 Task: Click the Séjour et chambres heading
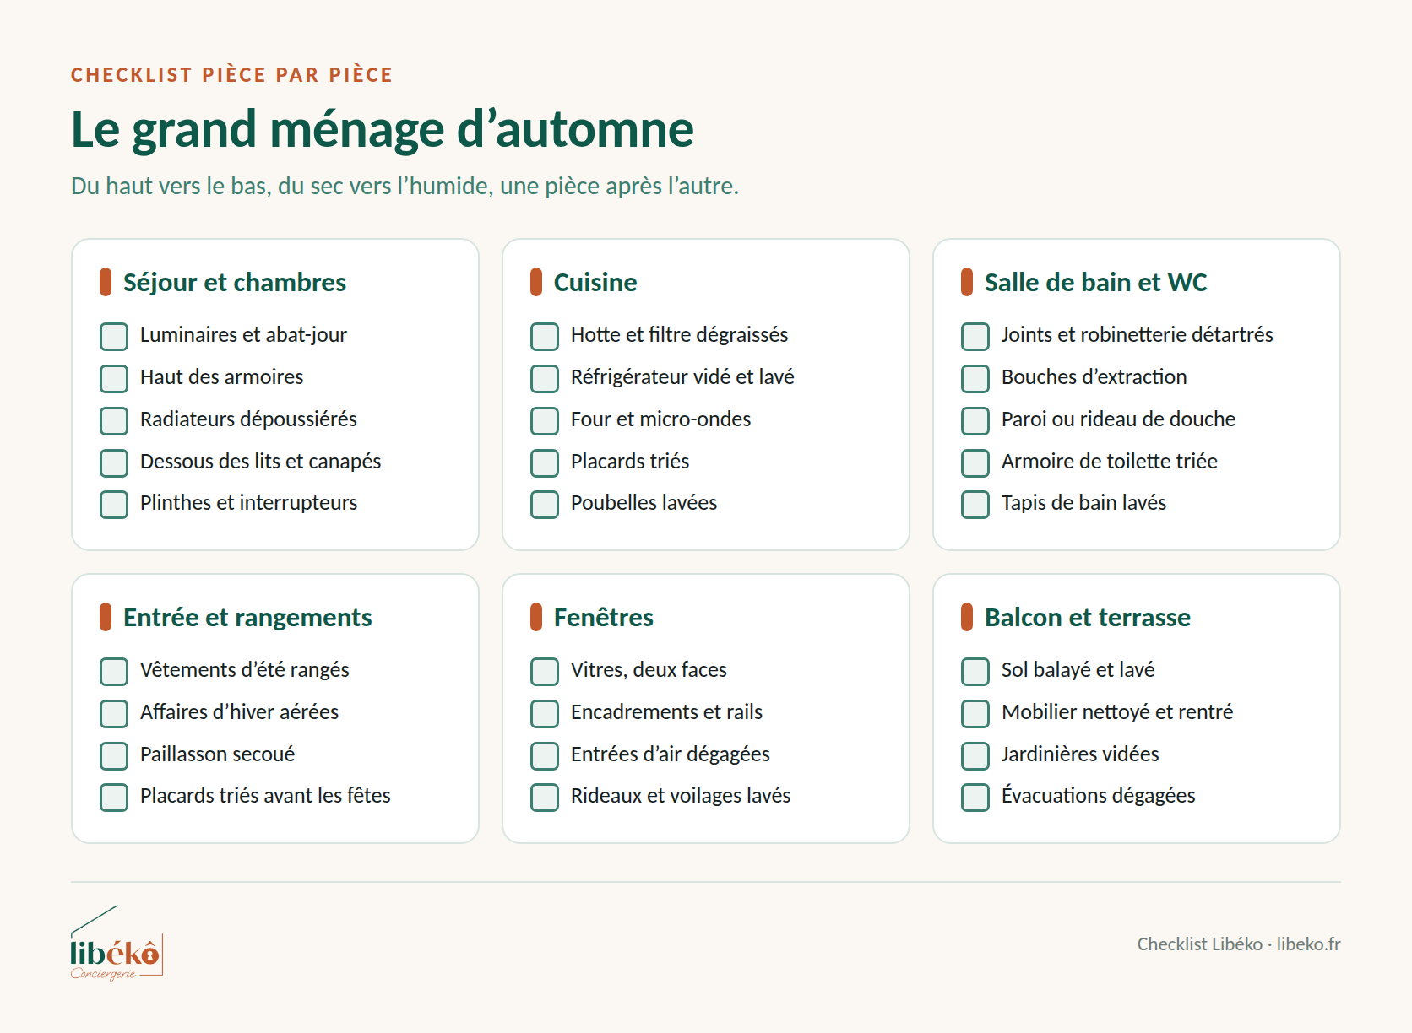[x=235, y=282]
